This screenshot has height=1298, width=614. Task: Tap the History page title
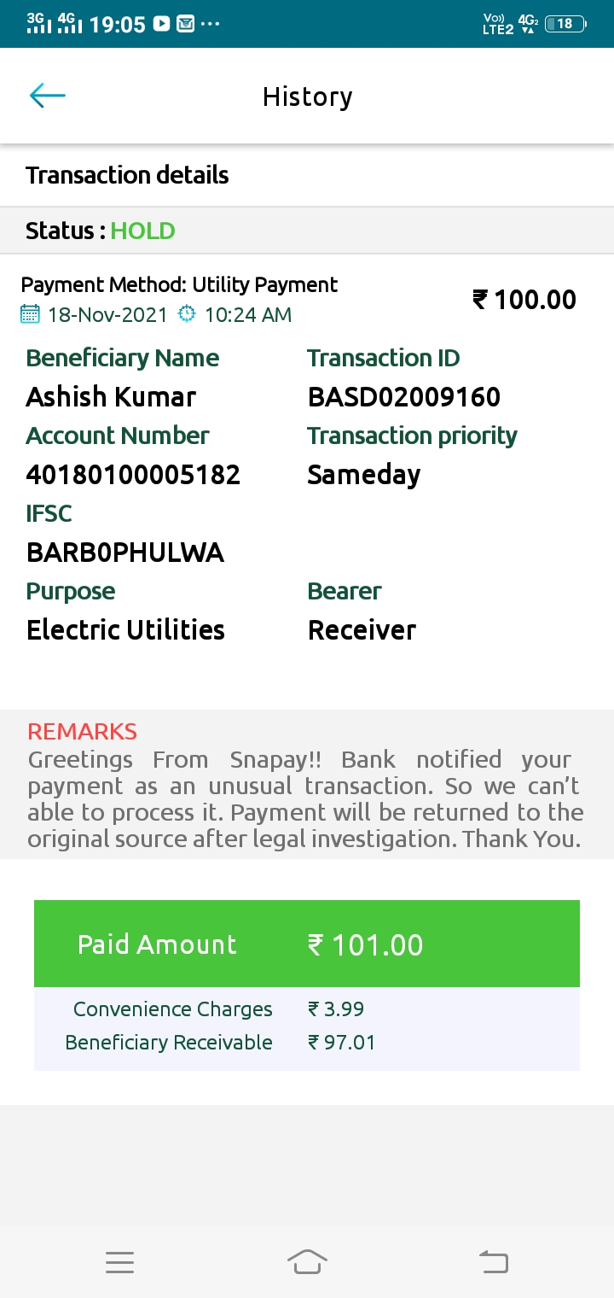307,96
